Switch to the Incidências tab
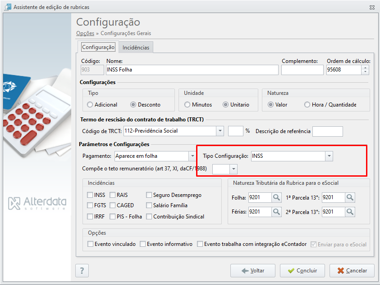Viewport: 380px width, 285px height. coord(136,47)
